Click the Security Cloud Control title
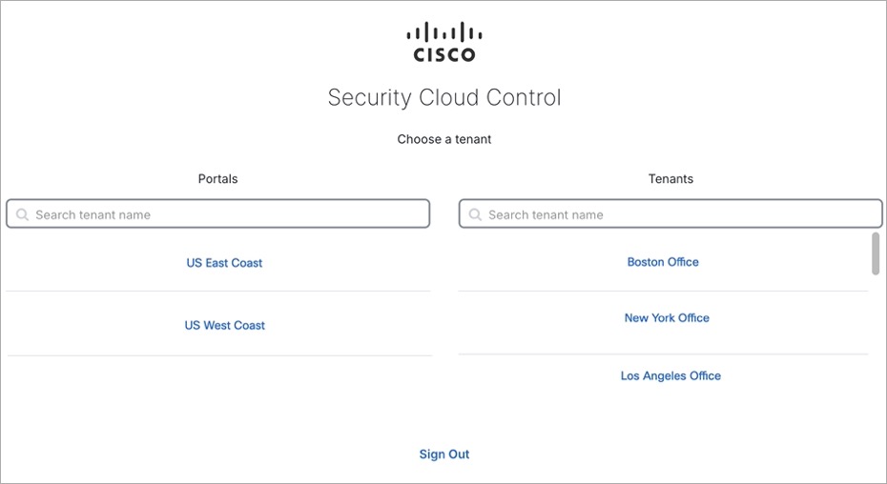The image size is (887, 484). pyautogui.click(x=444, y=97)
